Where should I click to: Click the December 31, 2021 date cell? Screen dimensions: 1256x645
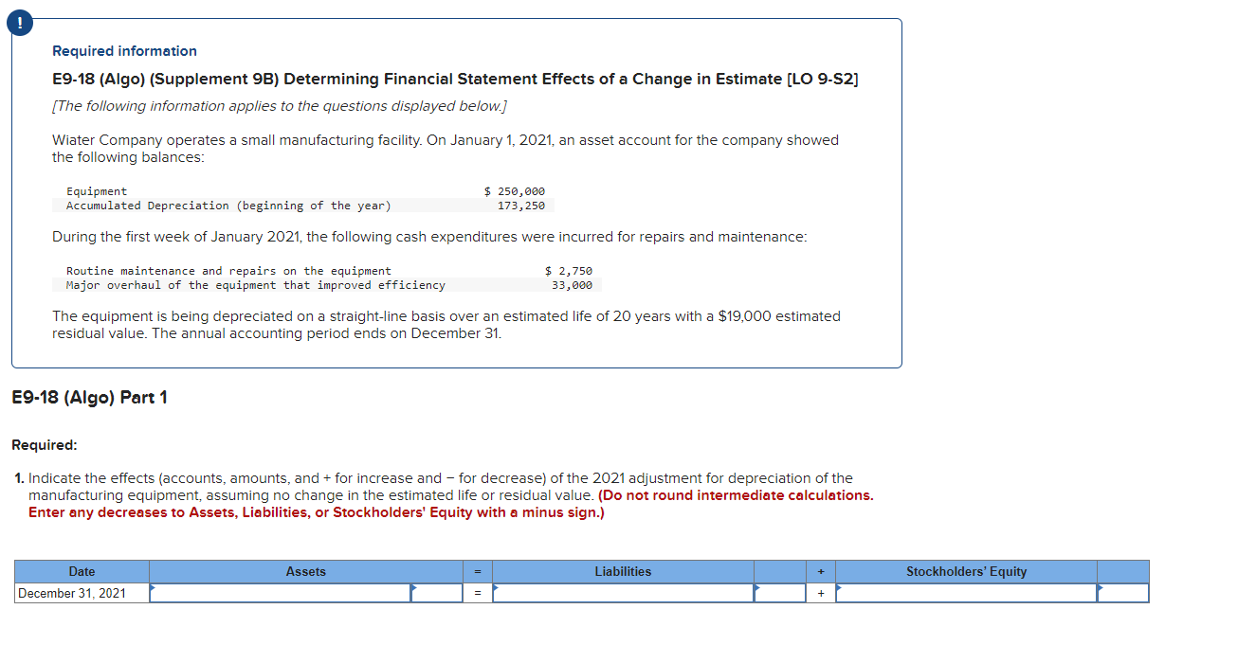click(81, 592)
